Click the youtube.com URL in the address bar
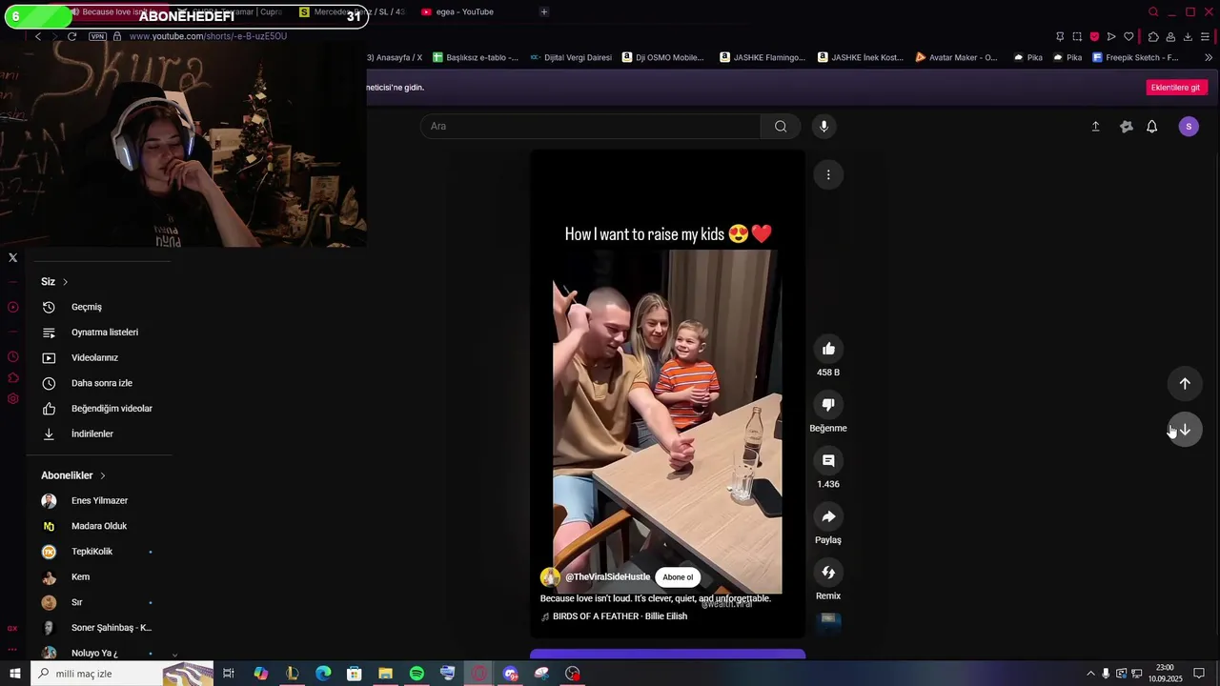This screenshot has width=1220, height=686. tap(208, 36)
